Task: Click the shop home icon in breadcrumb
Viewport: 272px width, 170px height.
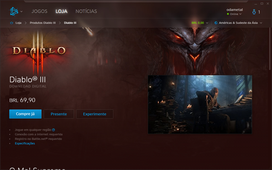Action: pyautogui.click(x=11, y=23)
